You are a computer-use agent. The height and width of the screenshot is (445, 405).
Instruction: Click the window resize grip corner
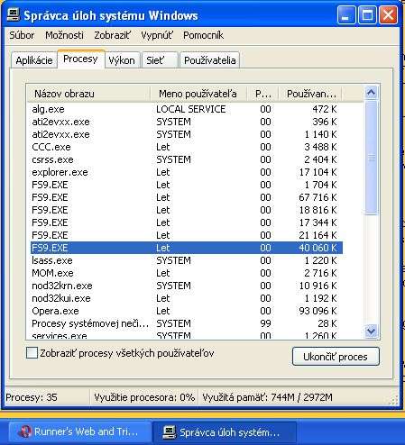[394, 400]
